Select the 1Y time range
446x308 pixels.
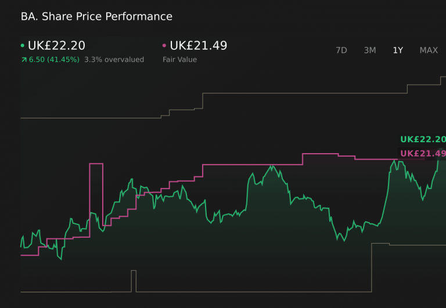click(398, 50)
